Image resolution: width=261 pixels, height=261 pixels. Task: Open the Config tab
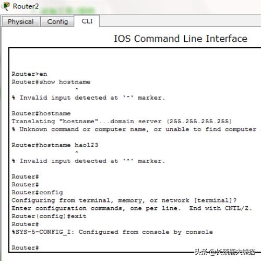pos(57,21)
